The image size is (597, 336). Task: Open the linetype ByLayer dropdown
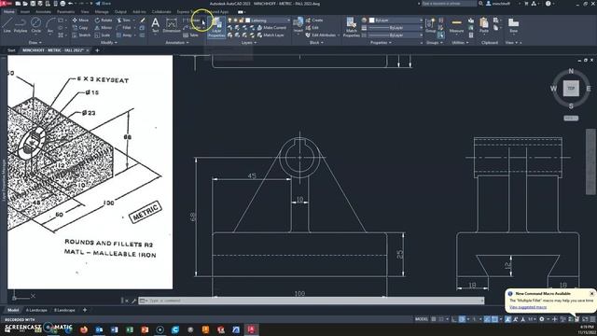pyautogui.click(x=396, y=35)
